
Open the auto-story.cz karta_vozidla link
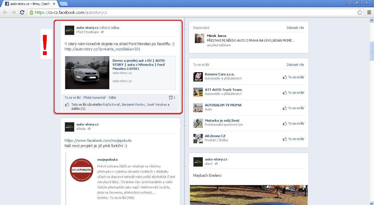[x=102, y=49]
